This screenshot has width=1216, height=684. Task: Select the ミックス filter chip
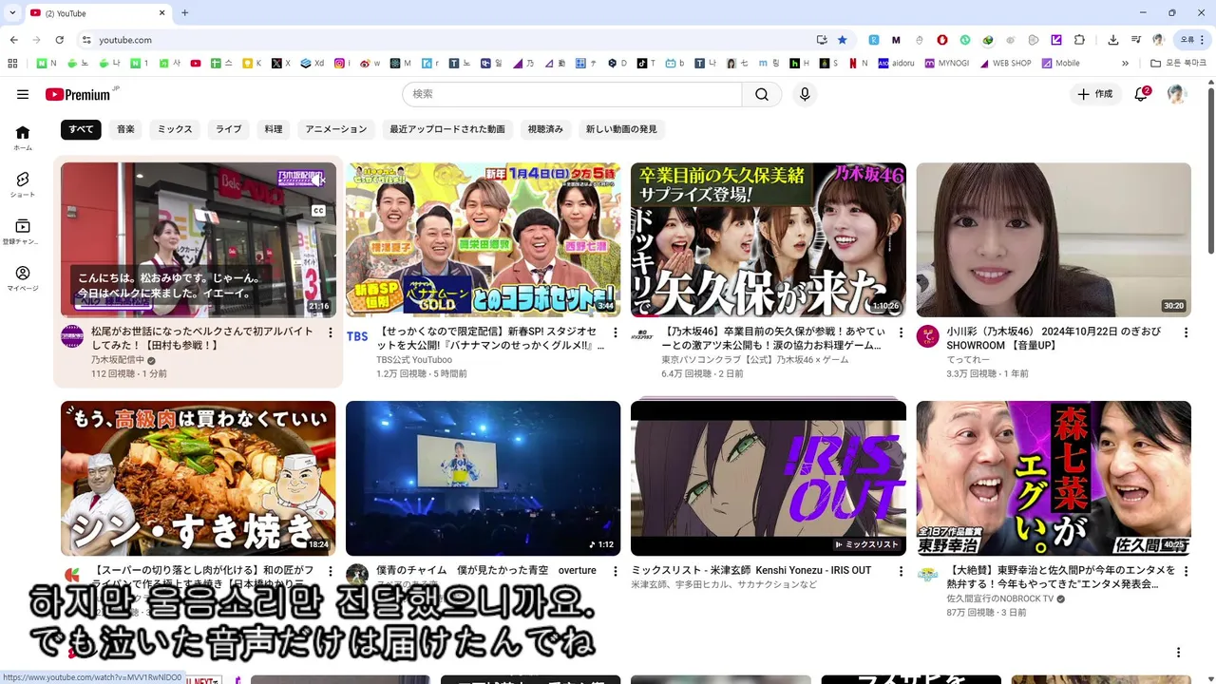[175, 129]
